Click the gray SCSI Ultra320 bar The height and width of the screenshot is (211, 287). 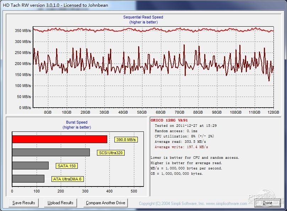tap(51, 152)
